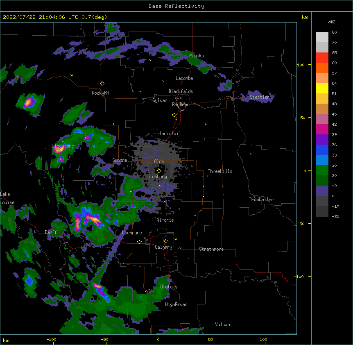Select the purple swatch in dBZ legend
This screenshot has width=353, height=345.
pos(322,139)
